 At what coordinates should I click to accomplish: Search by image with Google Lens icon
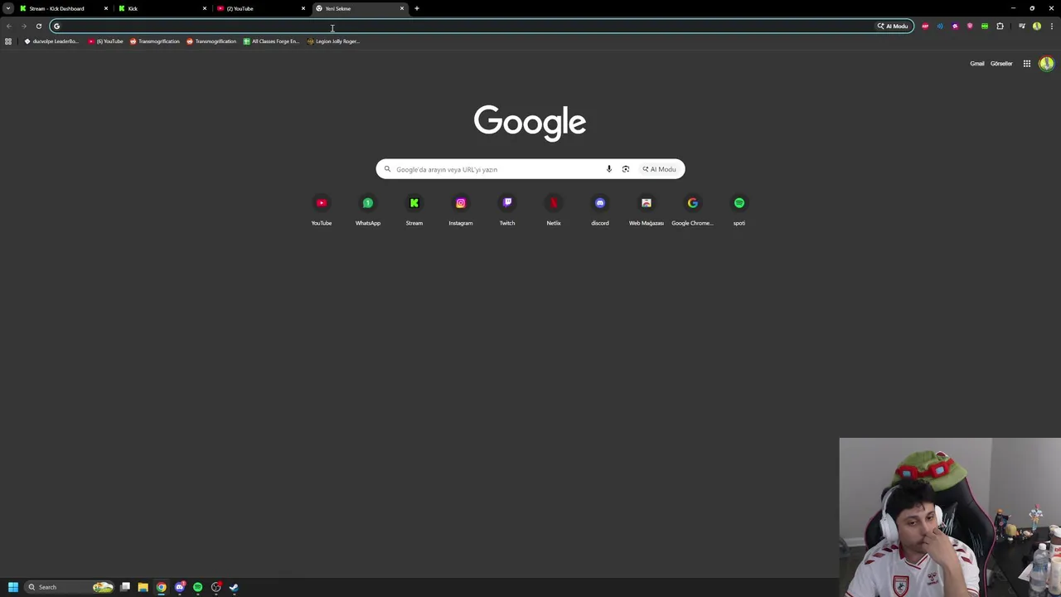pyautogui.click(x=626, y=169)
